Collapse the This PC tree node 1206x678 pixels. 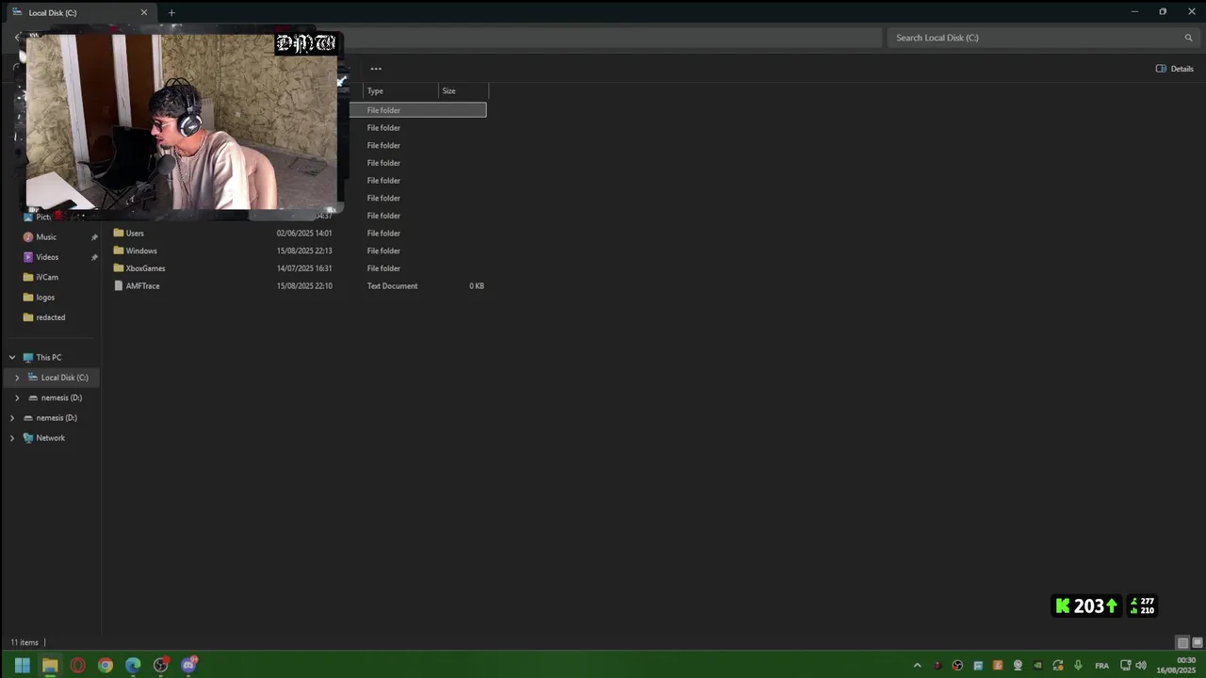[12, 358]
